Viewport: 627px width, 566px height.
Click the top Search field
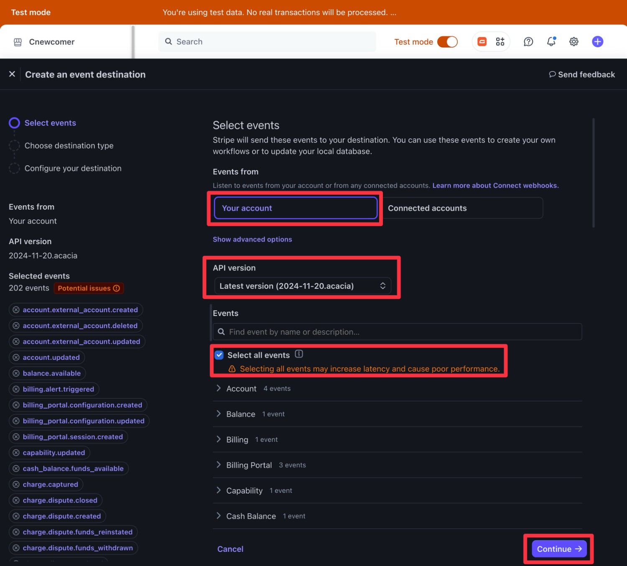[267, 42]
